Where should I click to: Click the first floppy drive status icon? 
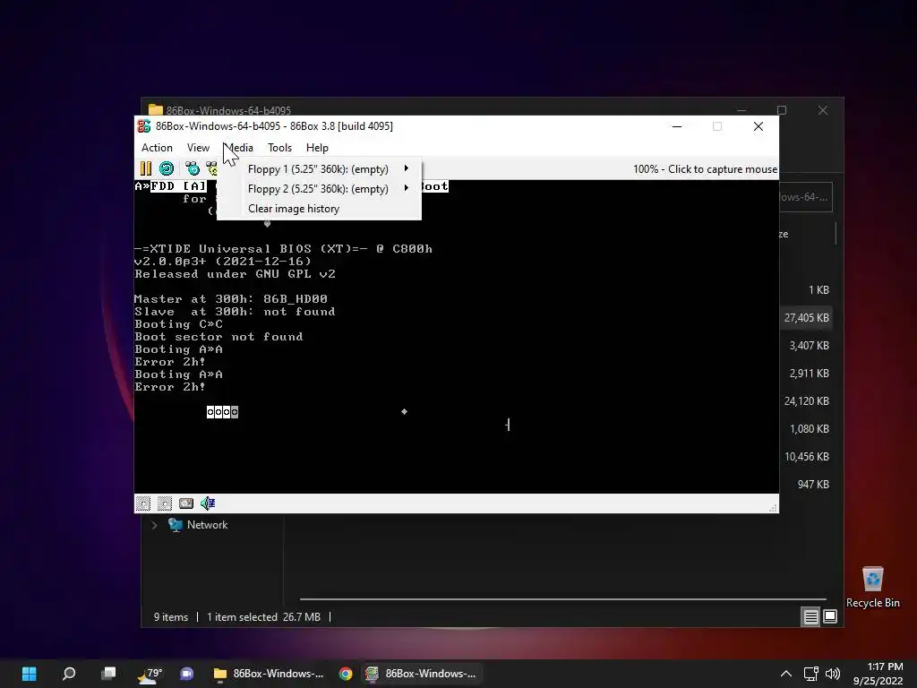143,503
